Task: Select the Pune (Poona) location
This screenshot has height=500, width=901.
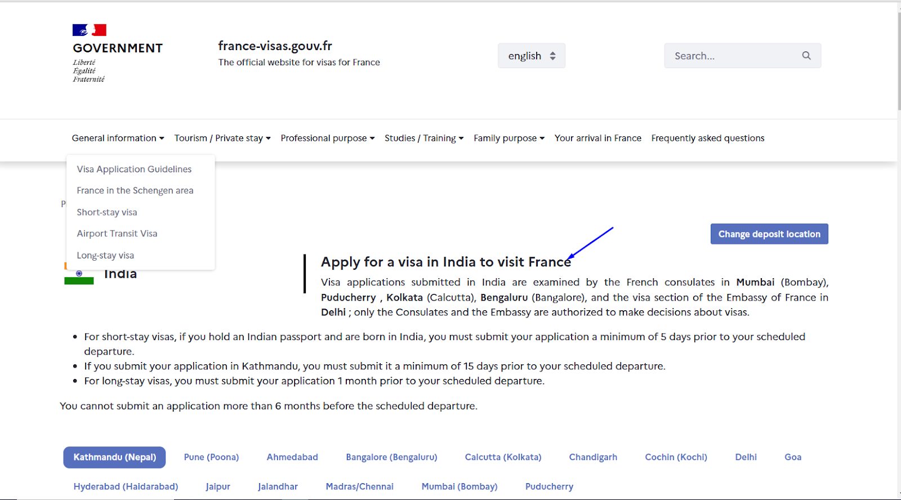Action: click(211, 457)
